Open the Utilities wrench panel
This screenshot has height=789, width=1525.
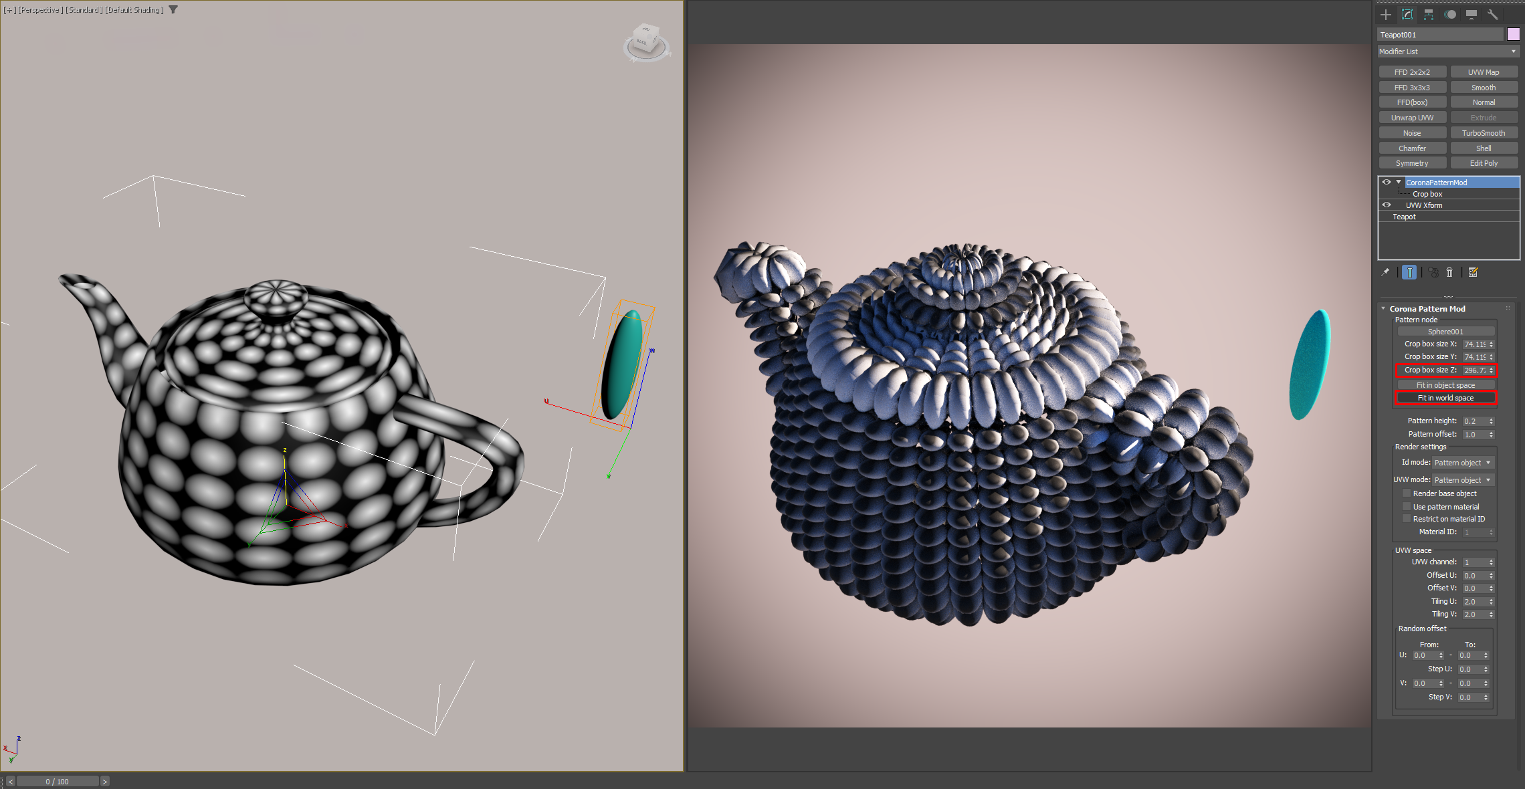[x=1493, y=14]
